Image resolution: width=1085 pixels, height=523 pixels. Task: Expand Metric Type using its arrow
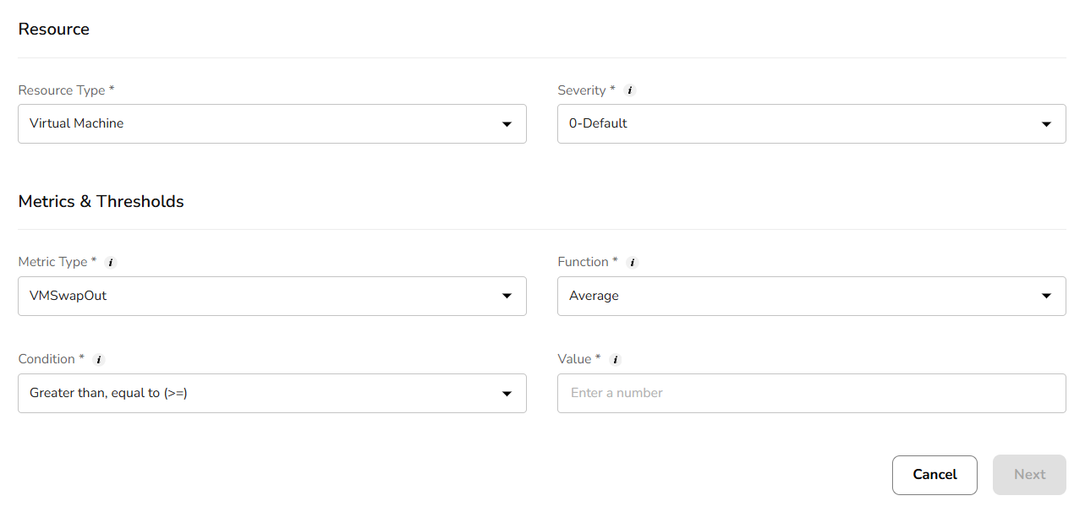pyautogui.click(x=507, y=296)
